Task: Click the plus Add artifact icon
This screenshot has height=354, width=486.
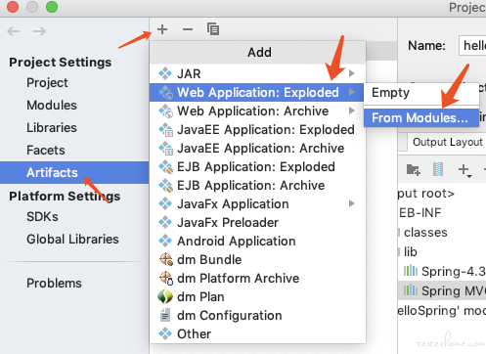Action: coord(162,29)
